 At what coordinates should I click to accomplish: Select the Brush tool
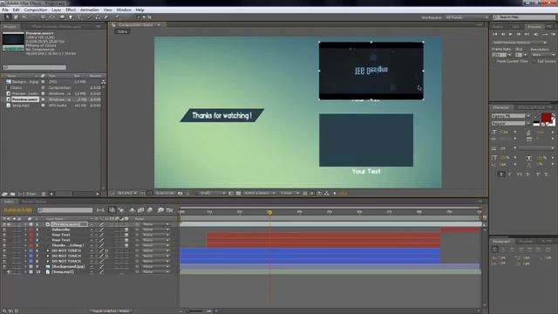90,17
